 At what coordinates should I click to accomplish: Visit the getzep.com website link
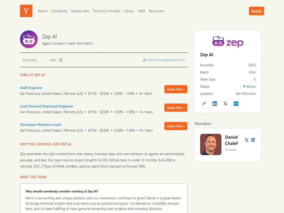(x=166, y=60)
